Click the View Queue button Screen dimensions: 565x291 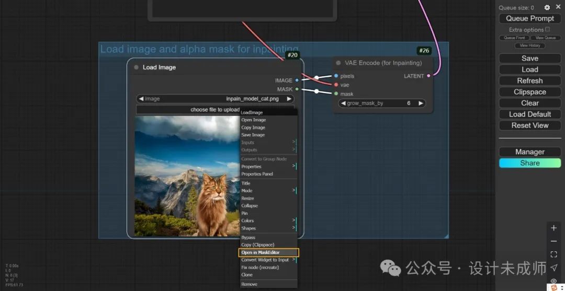click(x=546, y=38)
